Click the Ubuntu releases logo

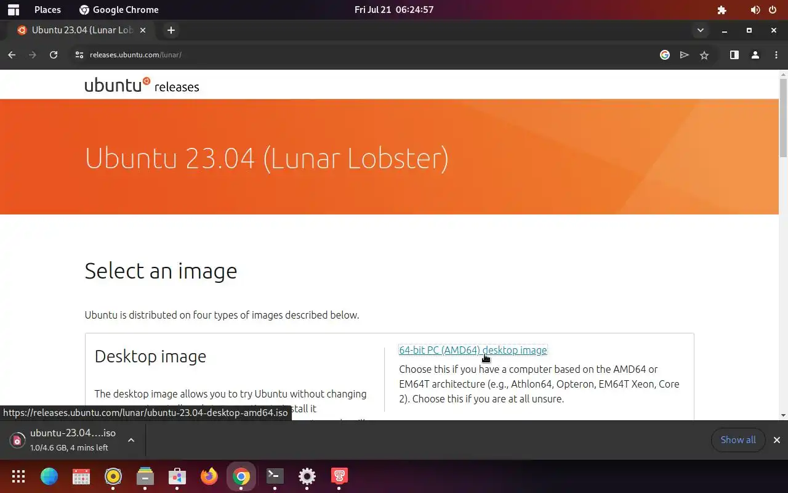(142, 85)
